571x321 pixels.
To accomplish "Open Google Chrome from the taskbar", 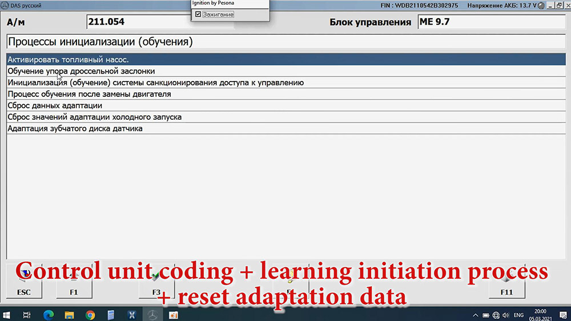I will 90,315.
